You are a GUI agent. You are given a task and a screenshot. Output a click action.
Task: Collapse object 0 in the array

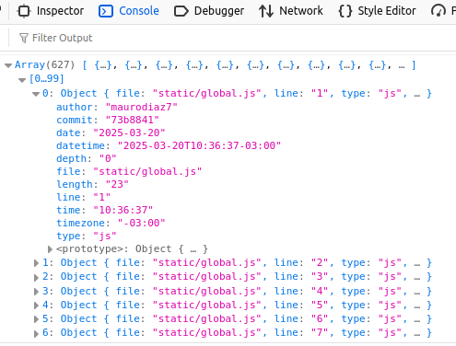[x=36, y=94]
